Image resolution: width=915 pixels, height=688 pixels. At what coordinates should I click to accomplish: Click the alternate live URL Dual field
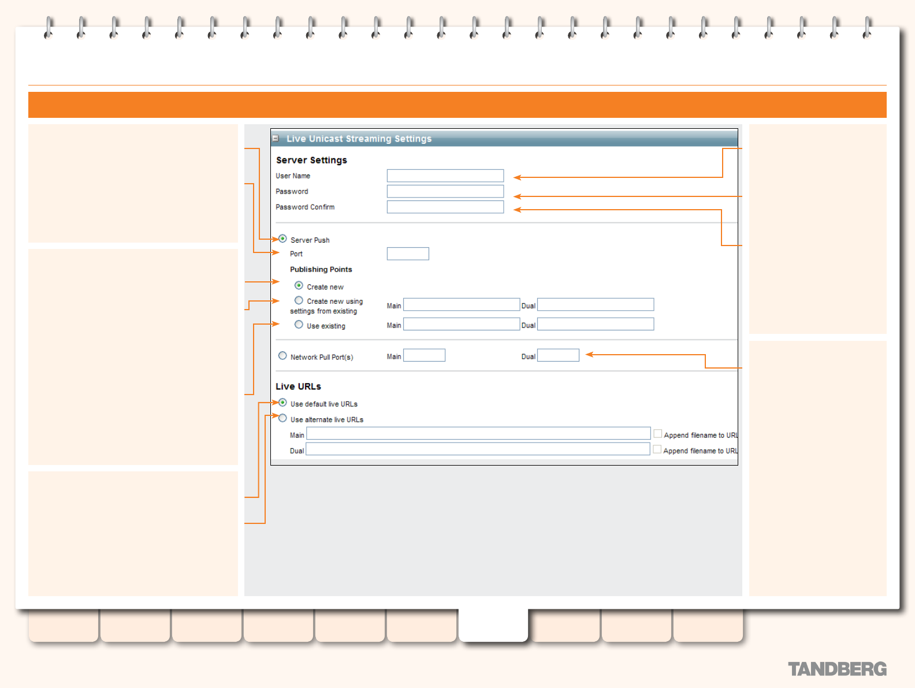[x=478, y=449]
